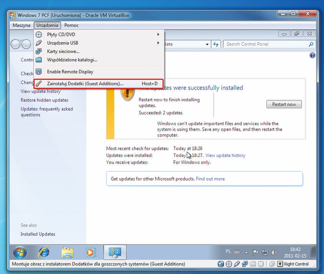Screen dimensions: 324x274
Task: Click 'Succeeded: 2 updates' text
Action: click(161, 113)
